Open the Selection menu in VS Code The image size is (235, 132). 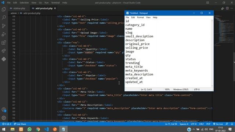[x=24, y=3]
